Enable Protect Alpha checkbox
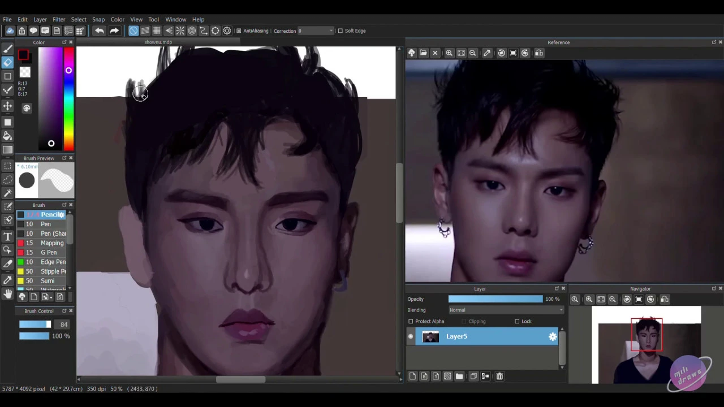Viewport: 724px width, 407px height. (411, 321)
